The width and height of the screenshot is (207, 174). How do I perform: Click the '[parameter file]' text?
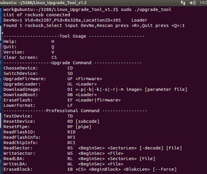tap(166, 89)
